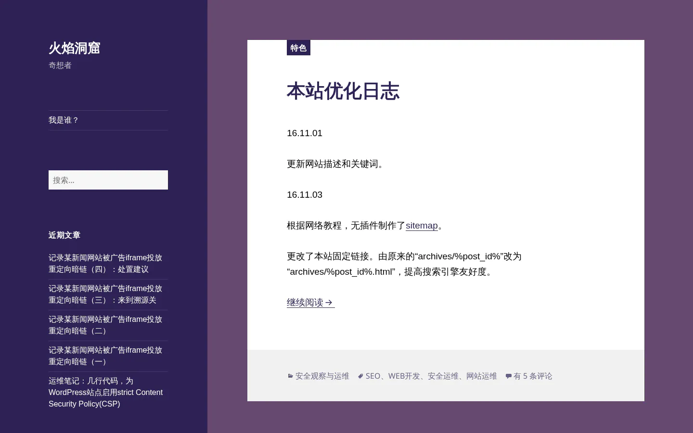Click 继续阅读 to continue reading
Image resolution: width=693 pixels, height=433 pixels.
pyautogui.click(x=310, y=303)
